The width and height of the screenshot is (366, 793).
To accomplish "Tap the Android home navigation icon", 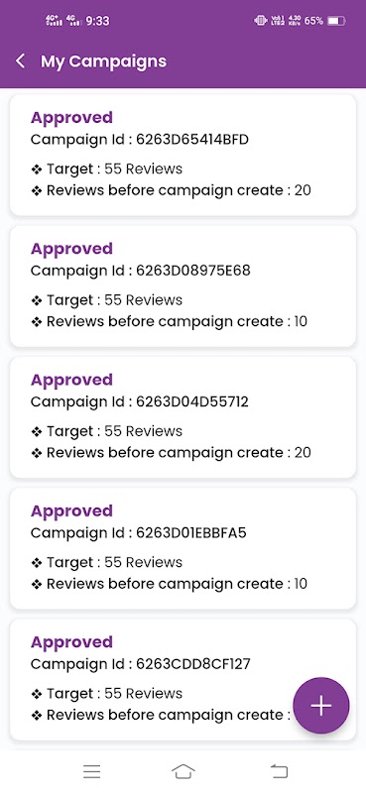I will coord(183,771).
